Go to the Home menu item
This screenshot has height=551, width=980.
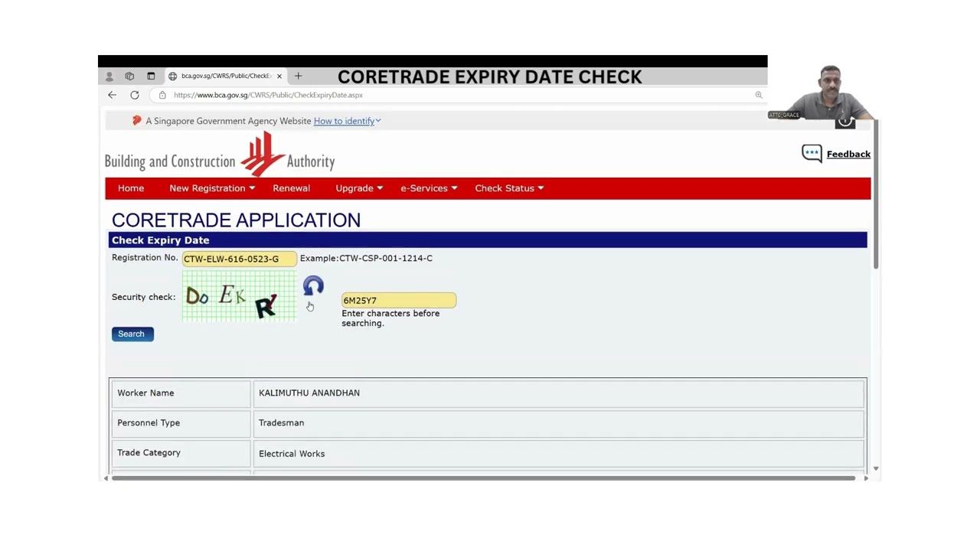click(131, 188)
